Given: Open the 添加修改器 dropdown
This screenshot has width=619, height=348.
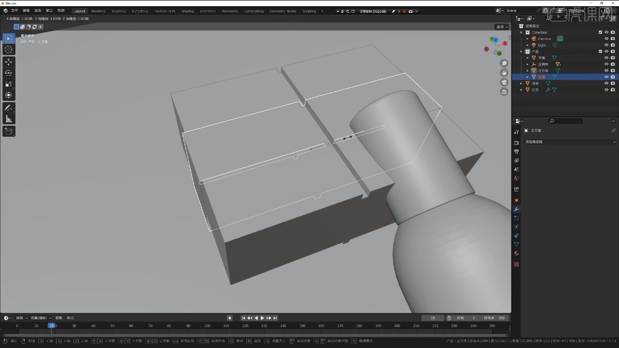Looking at the screenshot, I should pyautogui.click(x=570, y=142).
